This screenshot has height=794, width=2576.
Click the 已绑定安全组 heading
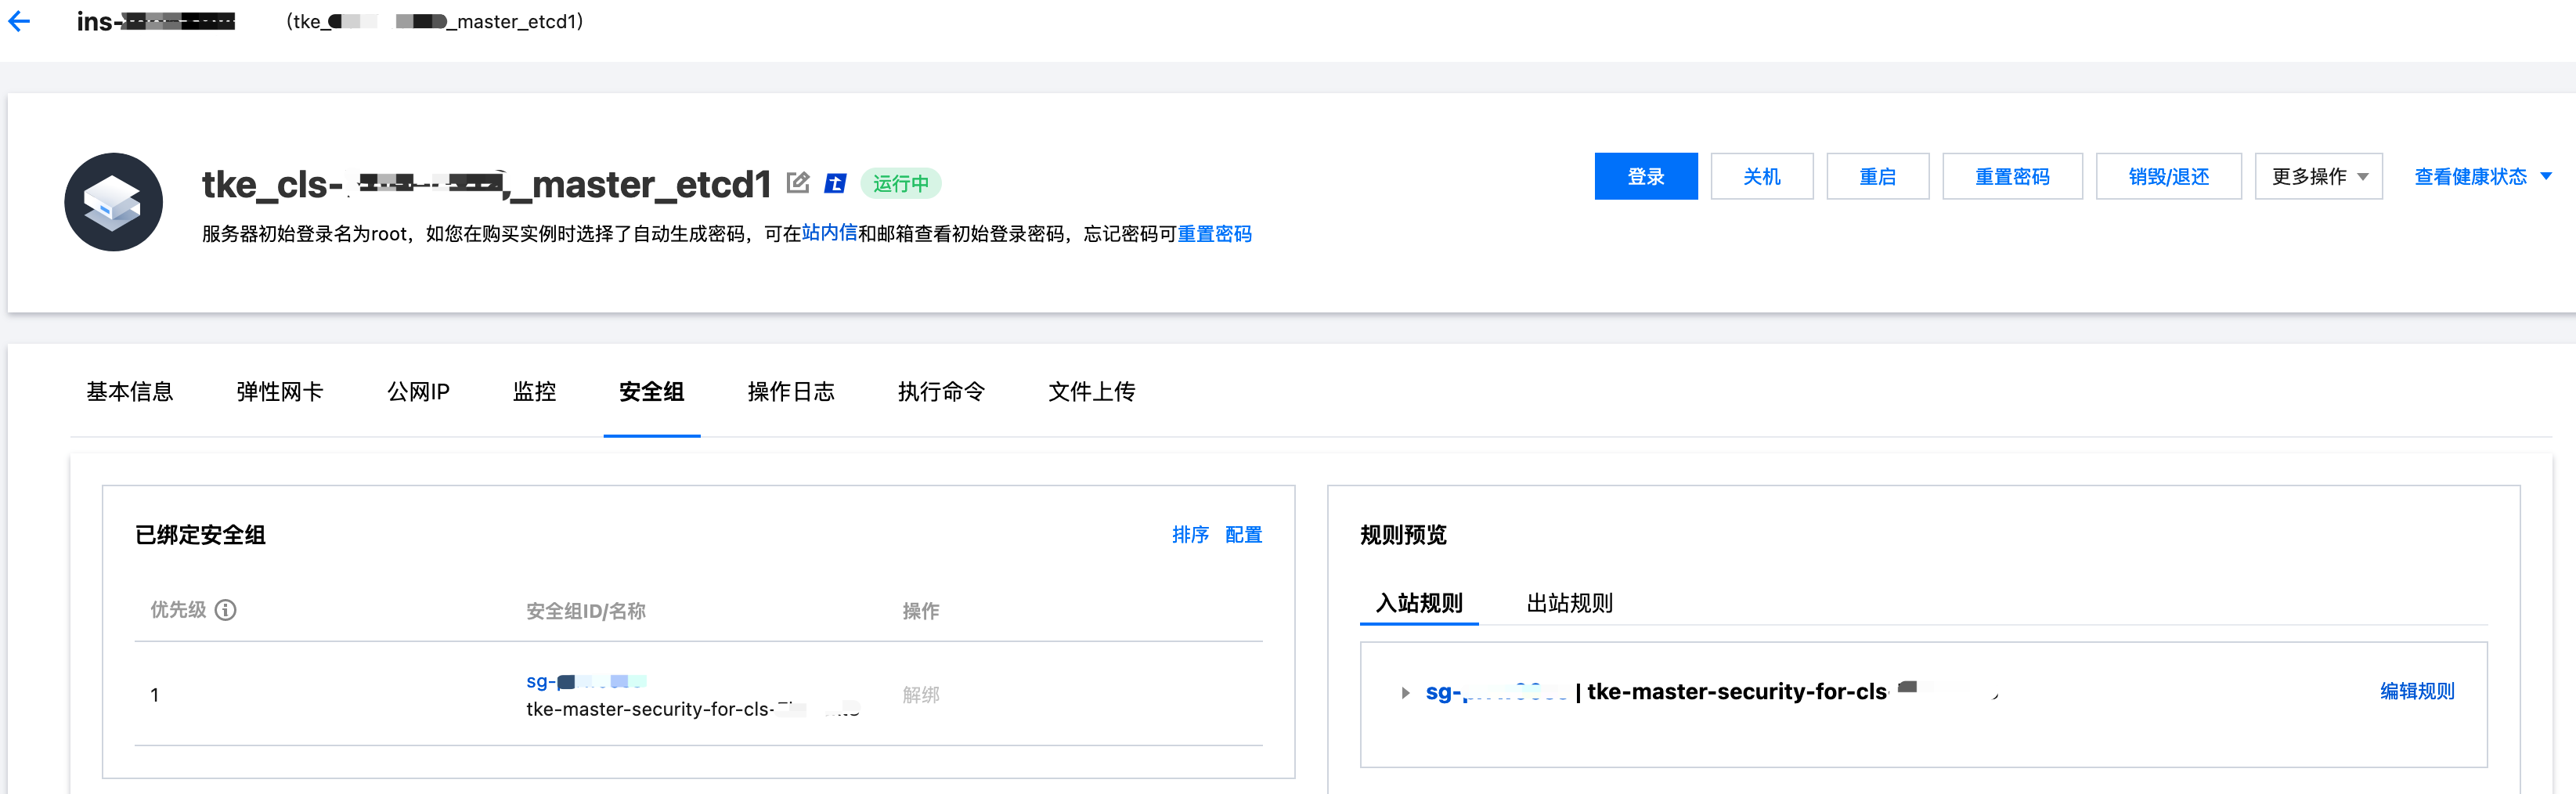[200, 535]
